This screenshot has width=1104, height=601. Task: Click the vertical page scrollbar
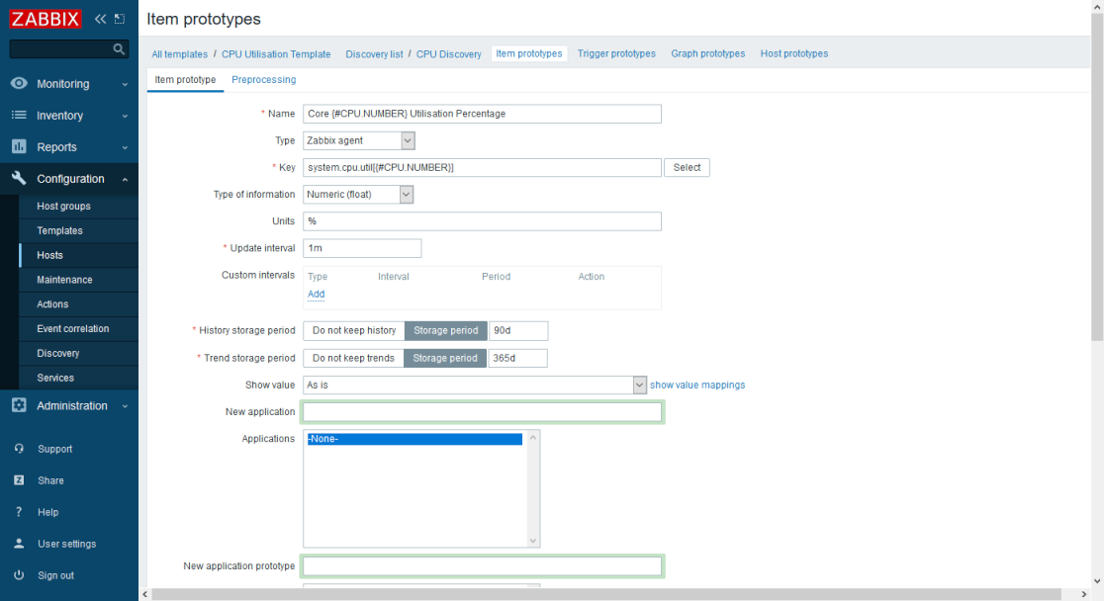(x=1097, y=176)
